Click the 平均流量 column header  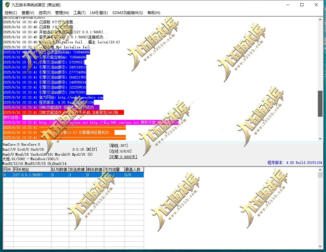[114, 170]
